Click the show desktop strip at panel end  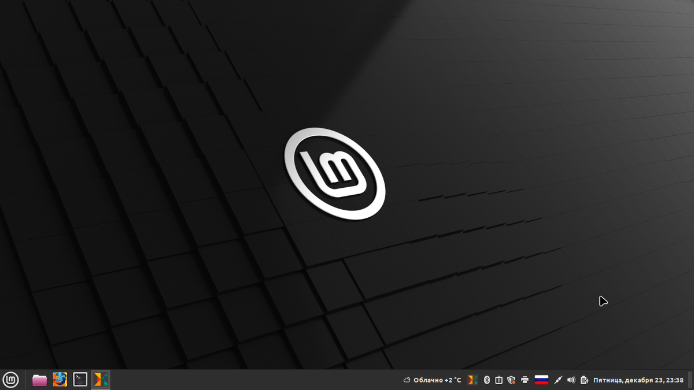(x=690, y=380)
